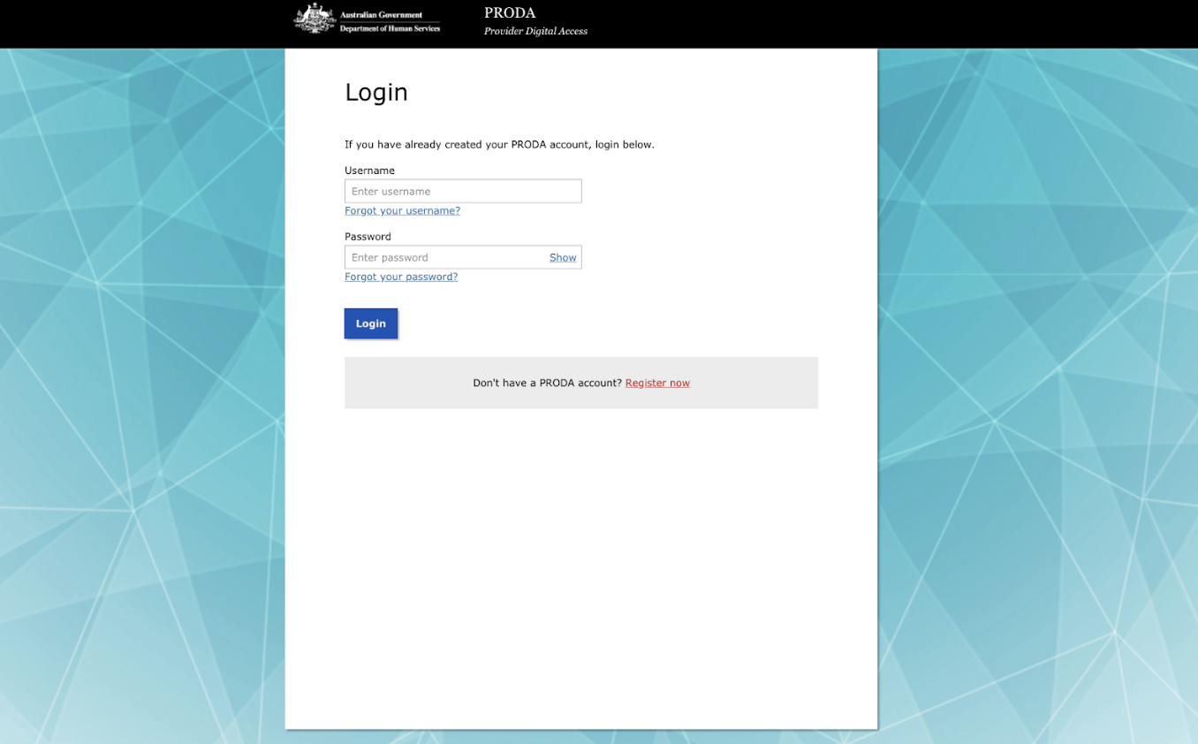Click the blank white area below the banner

pos(581,566)
